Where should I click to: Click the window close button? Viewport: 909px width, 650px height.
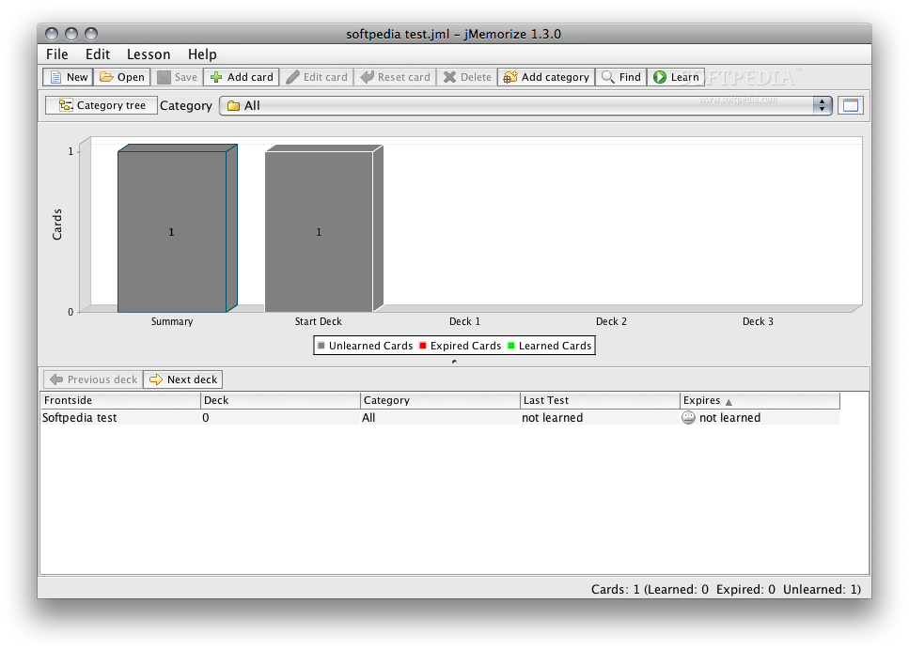(52, 34)
